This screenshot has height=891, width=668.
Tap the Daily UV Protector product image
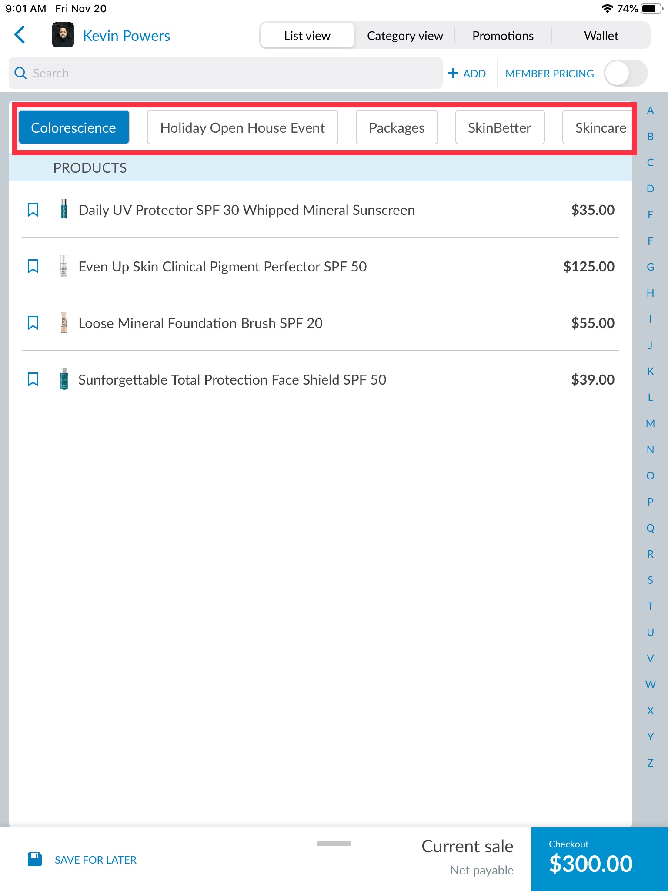click(64, 209)
